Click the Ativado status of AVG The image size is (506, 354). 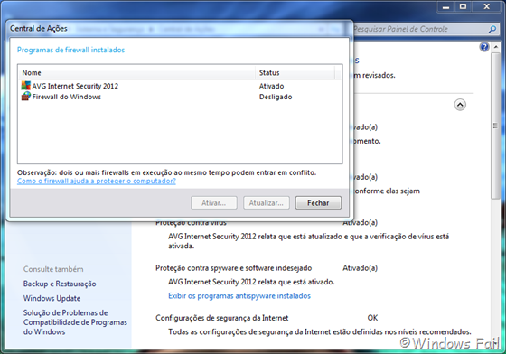pyautogui.click(x=271, y=86)
